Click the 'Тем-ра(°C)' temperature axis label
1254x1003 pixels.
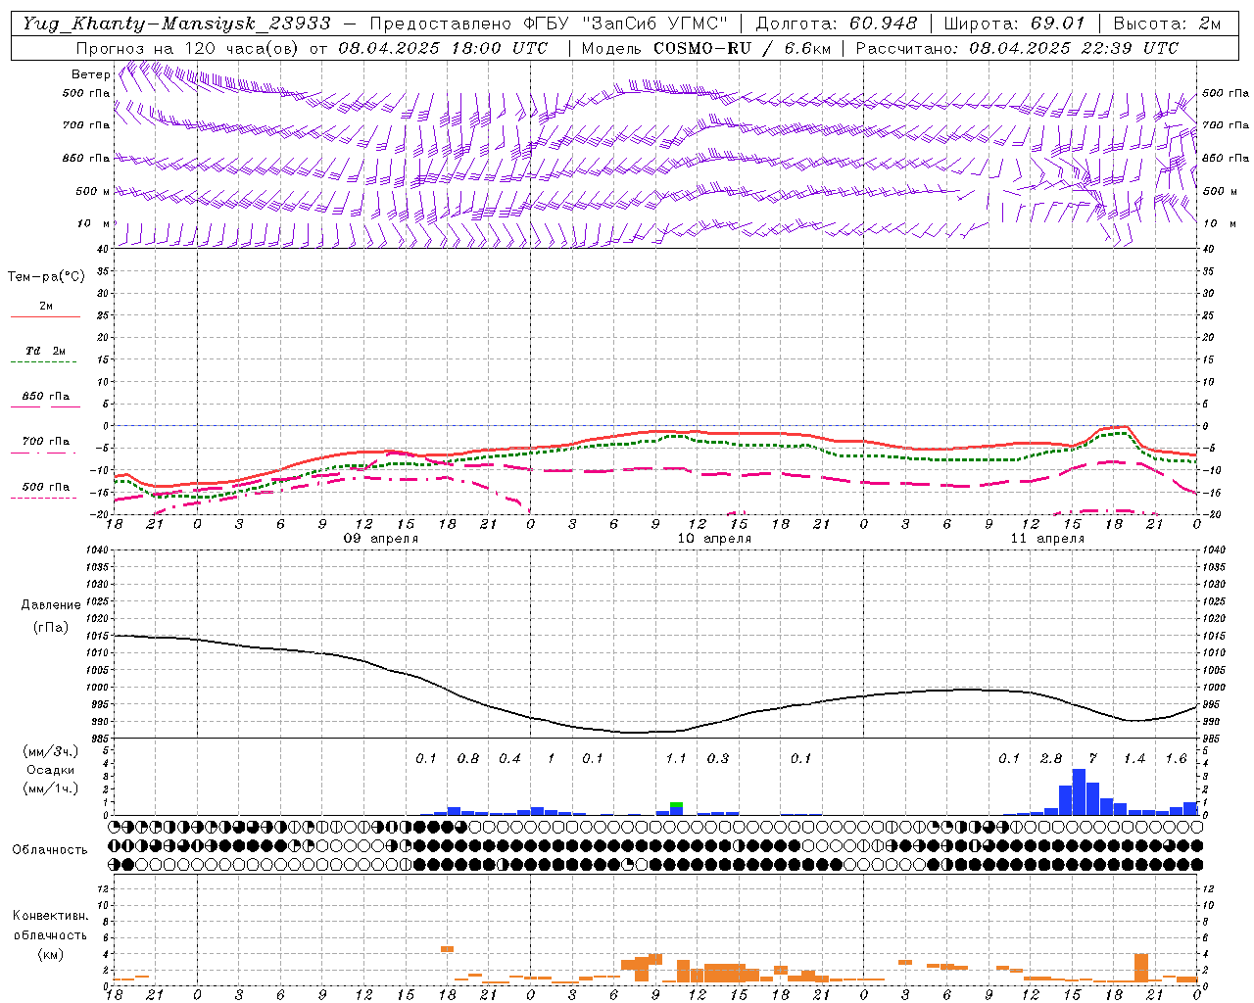(46, 277)
